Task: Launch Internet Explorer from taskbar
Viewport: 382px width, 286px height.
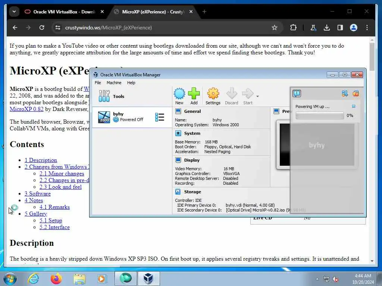Action: [x=33, y=279]
